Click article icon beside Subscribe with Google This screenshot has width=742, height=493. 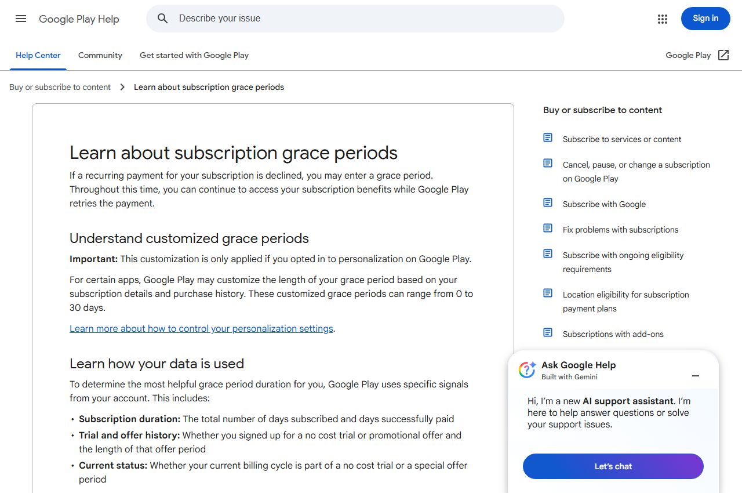(548, 202)
